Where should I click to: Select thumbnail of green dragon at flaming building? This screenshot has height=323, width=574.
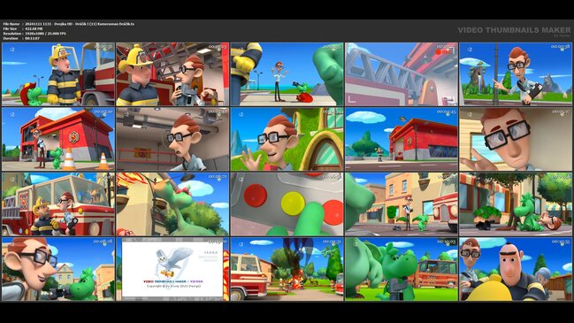[x=172, y=204]
